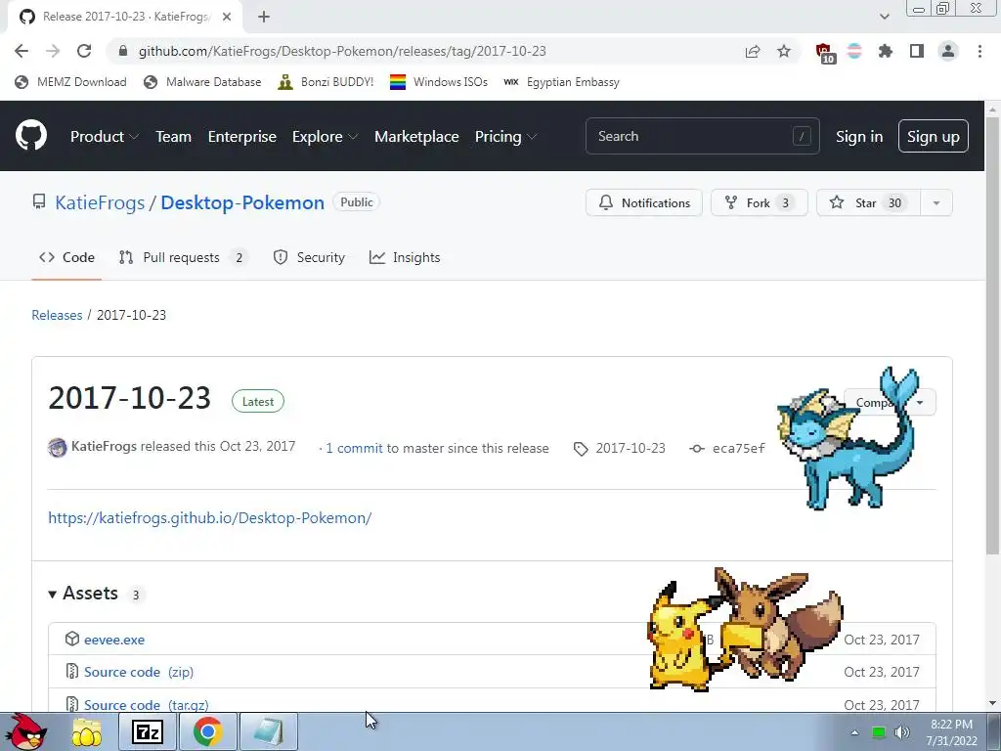Screen dimensions: 1001x751
Task: Switch to the Code tab
Action: click(x=66, y=257)
